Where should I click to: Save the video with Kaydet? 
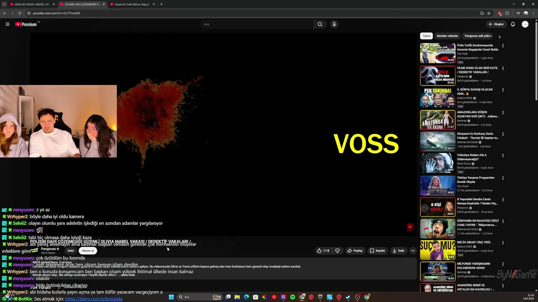pyautogui.click(x=377, y=251)
